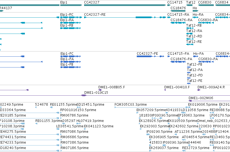Select transcript Taf12-RD
230x152 pixels.
tap(190, 39)
